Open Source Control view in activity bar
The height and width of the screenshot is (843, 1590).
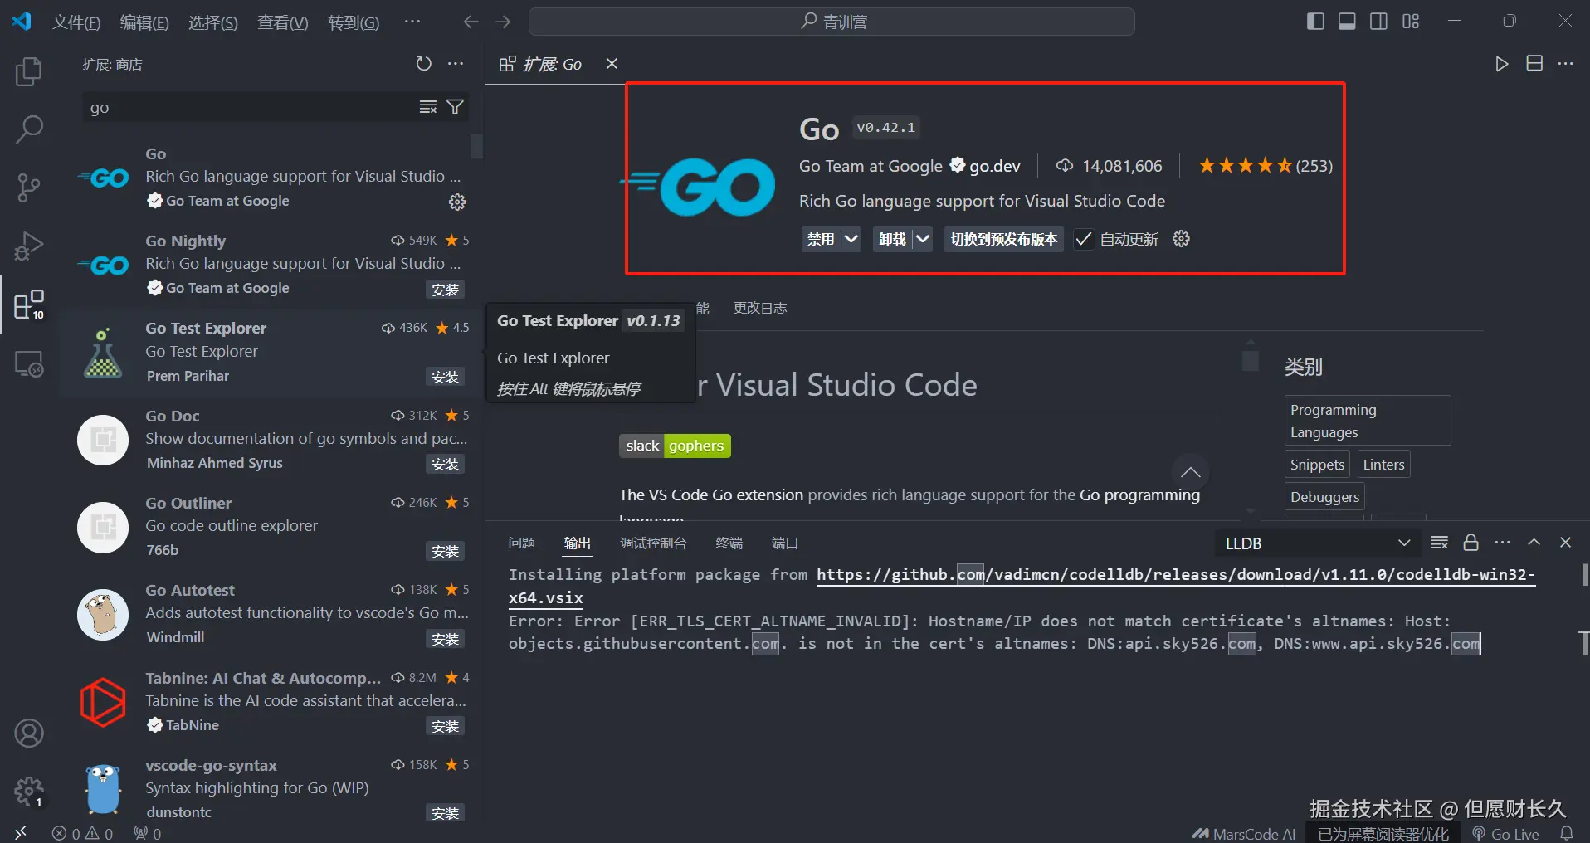coord(29,188)
